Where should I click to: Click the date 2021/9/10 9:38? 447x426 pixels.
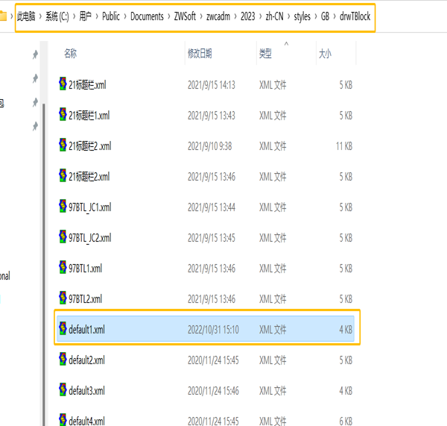[209, 146]
